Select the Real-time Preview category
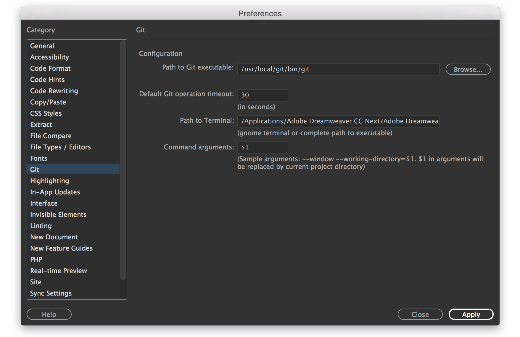This screenshot has width=520, height=337. click(58, 270)
